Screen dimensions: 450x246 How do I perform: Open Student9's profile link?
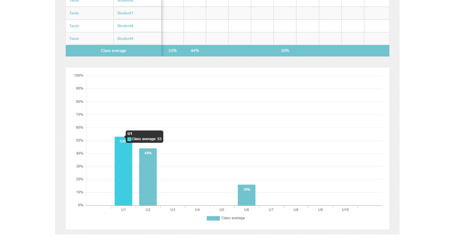tap(125, 38)
